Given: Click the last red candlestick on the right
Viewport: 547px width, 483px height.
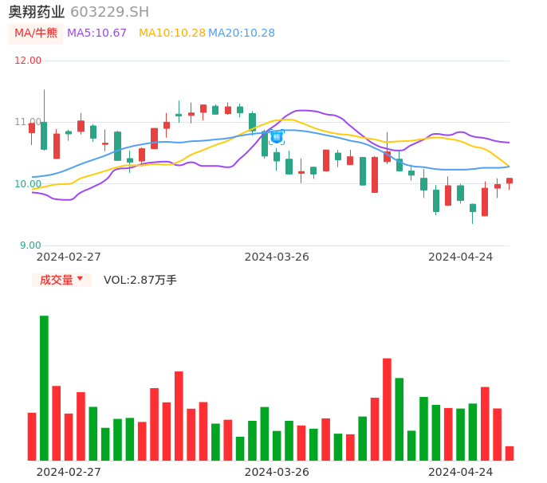Looking at the screenshot, I should click(510, 181).
